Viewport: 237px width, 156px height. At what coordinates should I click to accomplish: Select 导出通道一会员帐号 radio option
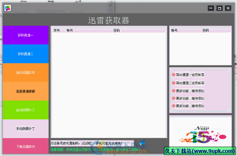point(188,75)
